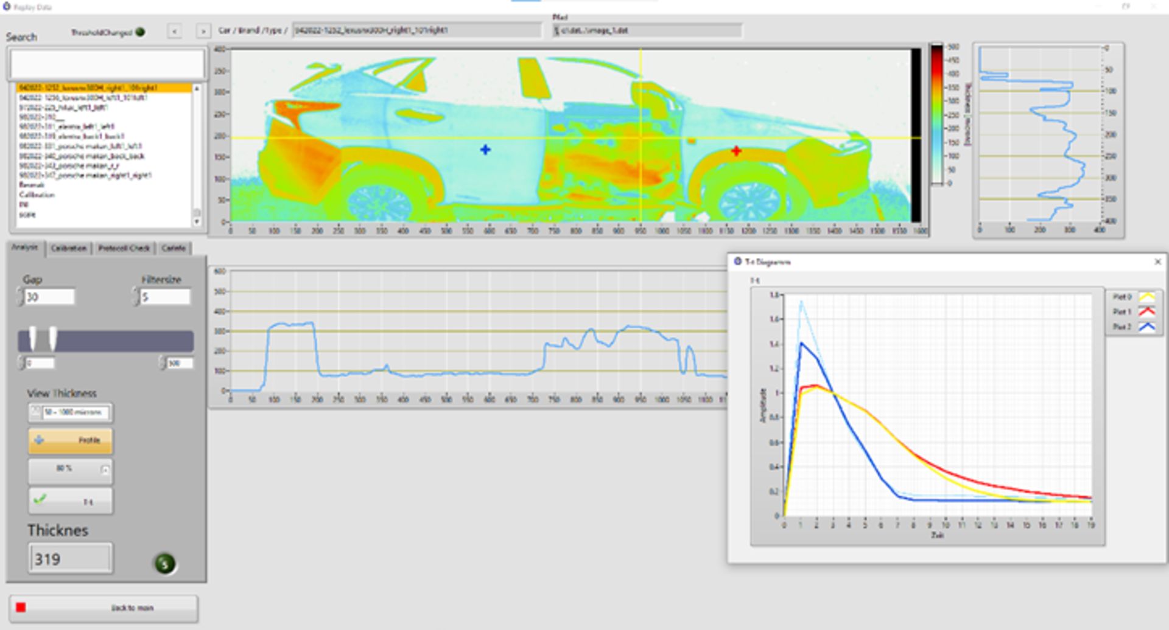
Task: Open the Protocoll Check tab
Action: coord(124,248)
